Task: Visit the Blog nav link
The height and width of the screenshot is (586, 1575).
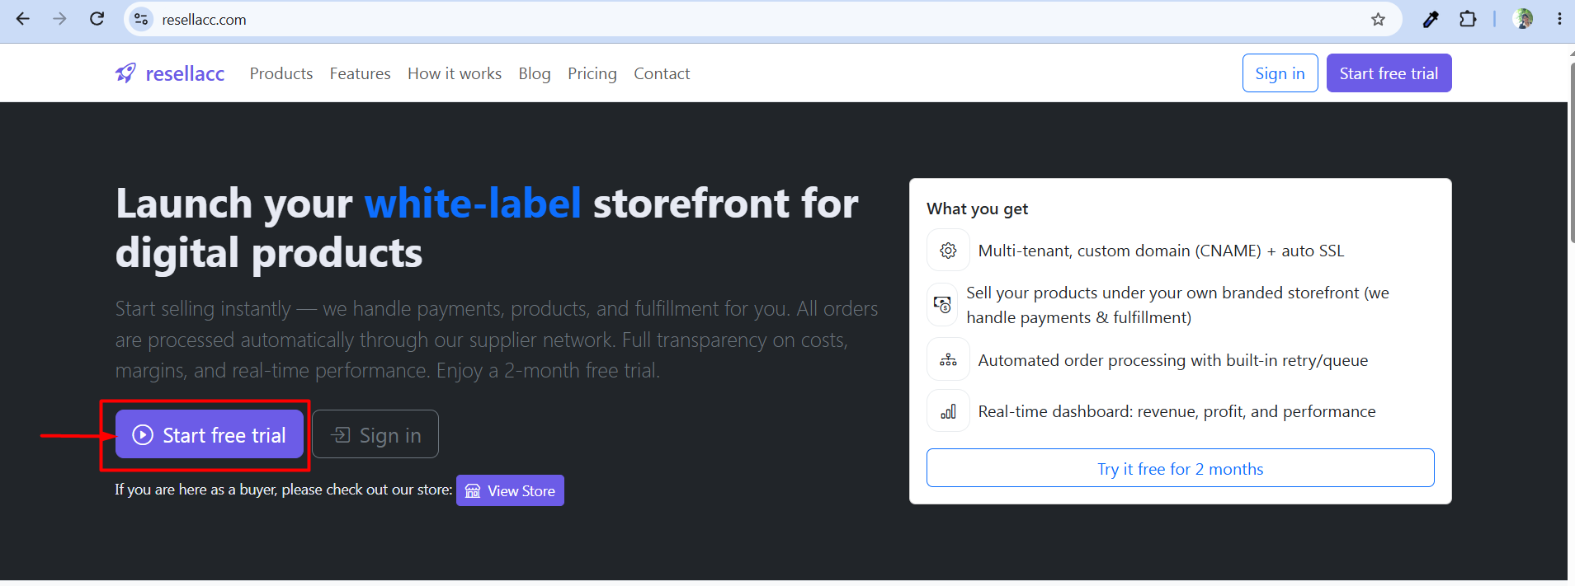Action: (x=535, y=73)
